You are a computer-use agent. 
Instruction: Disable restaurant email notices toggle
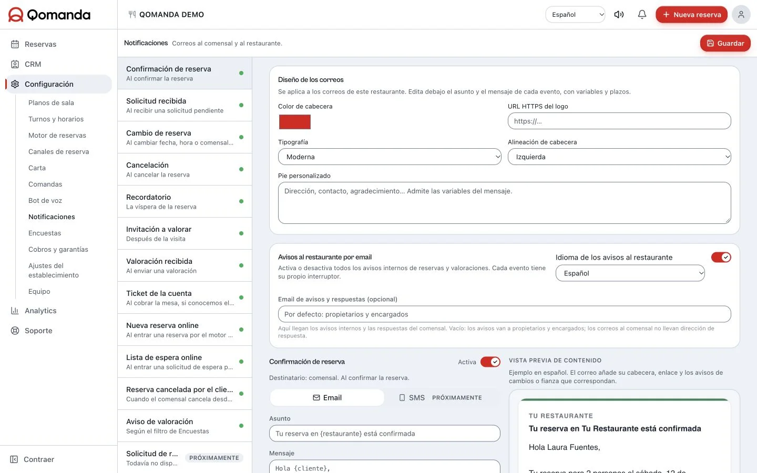pyautogui.click(x=721, y=257)
